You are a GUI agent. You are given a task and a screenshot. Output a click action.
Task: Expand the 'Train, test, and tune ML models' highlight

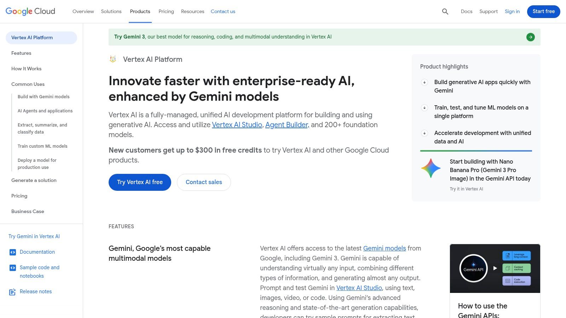(x=424, y=108)
